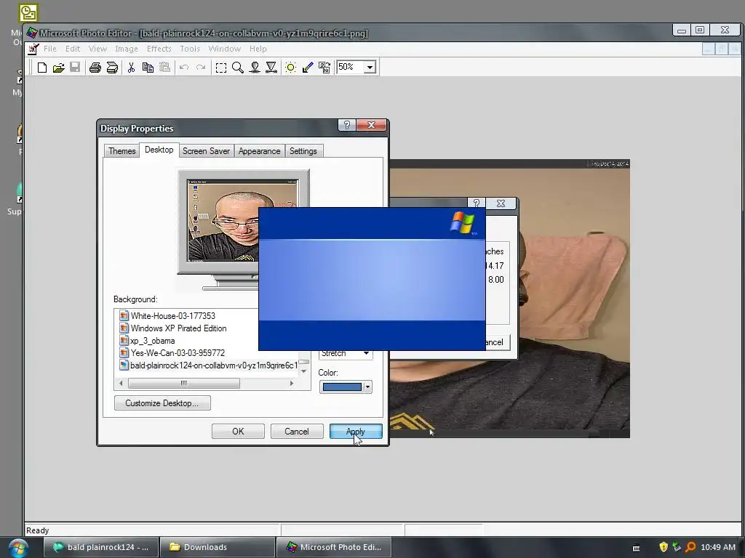Screen dimensions: 745x558
Task: Click the Paste clipboard icon
Action: click(x=164, y=68)
